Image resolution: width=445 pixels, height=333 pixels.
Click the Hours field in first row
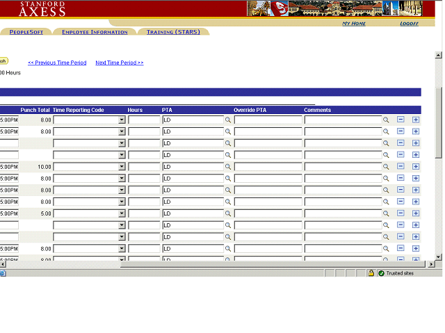(144, 120)
